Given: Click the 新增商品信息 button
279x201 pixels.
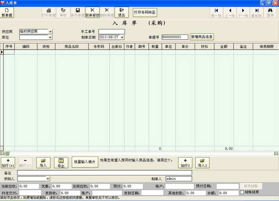Looking at the screenshot, I should click(202, 37).
